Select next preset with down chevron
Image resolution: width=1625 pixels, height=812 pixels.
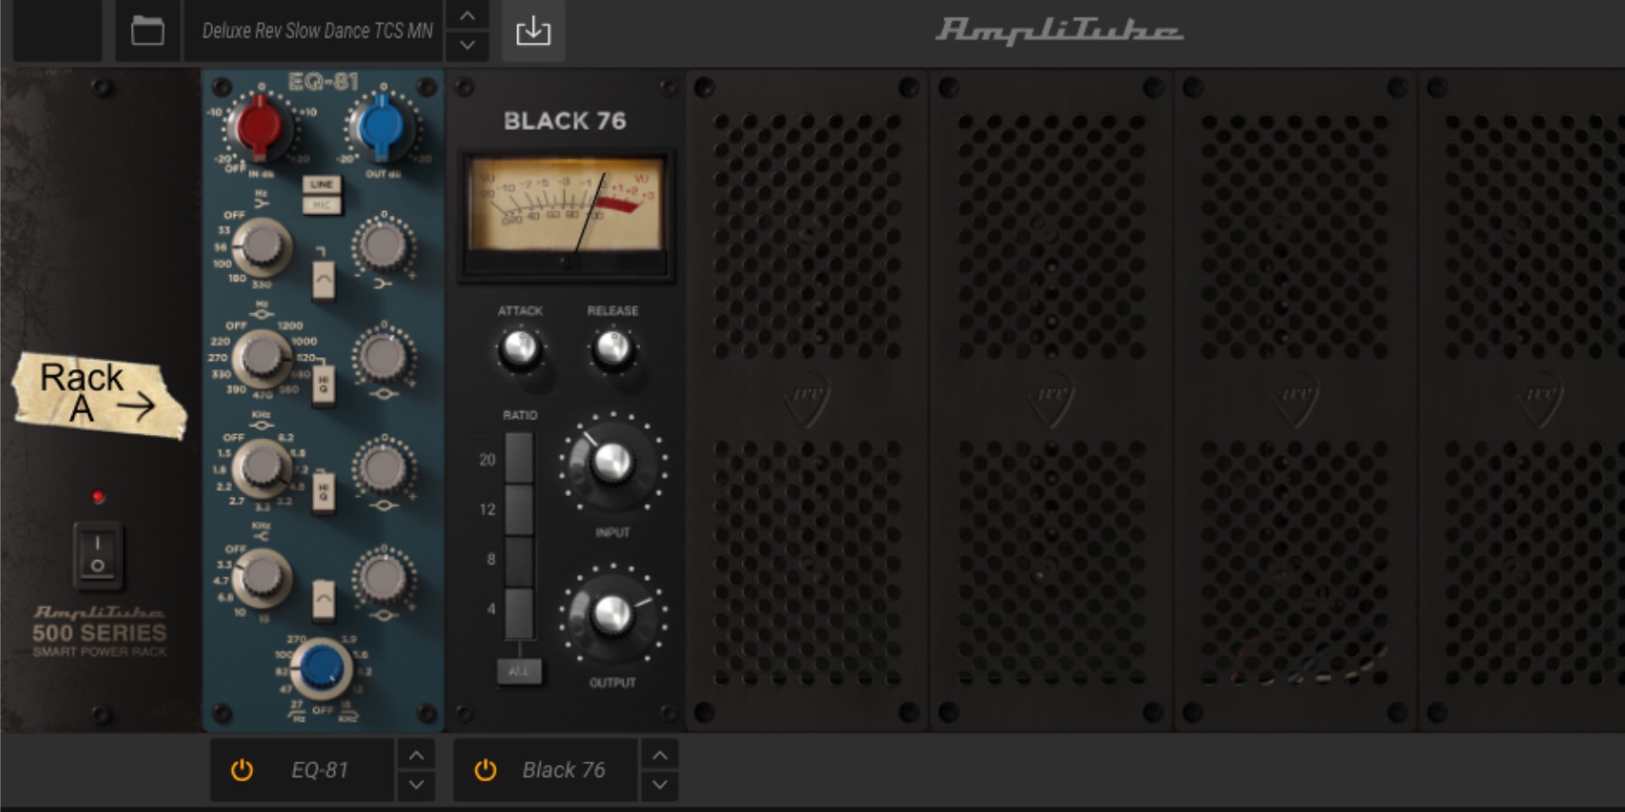[467, 46]
